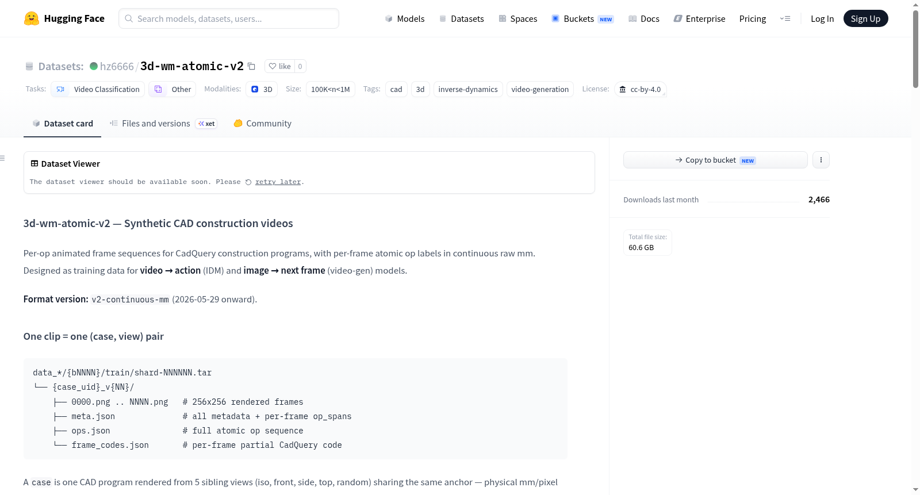920x495 pixels.
Task: Click the Sign Up button
Action: pyautogui.click(x=865, y=18)
